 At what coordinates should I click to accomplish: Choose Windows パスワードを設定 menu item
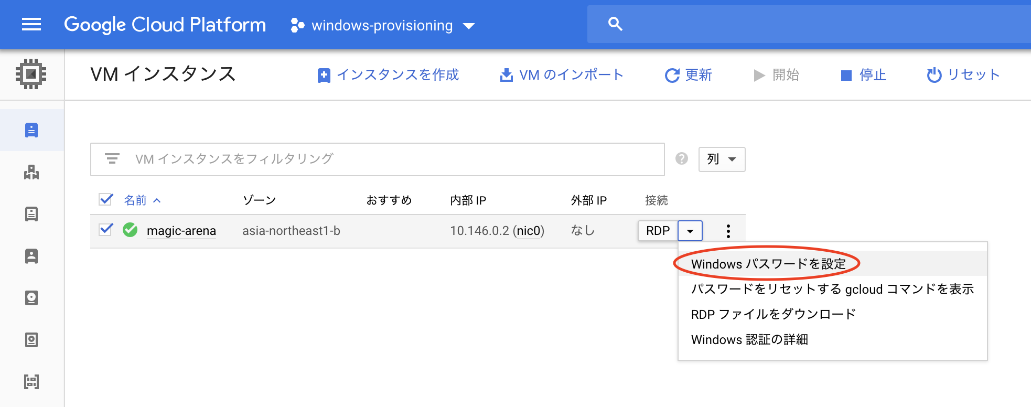(x=832, y=264)
